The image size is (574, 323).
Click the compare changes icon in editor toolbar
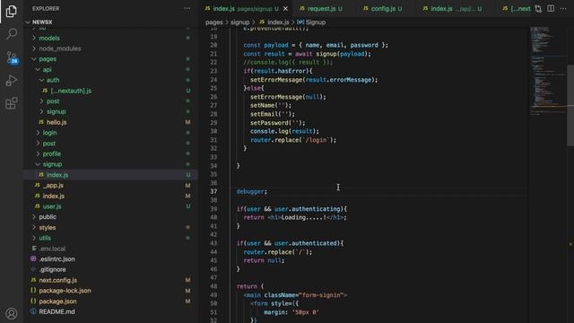pyautogui.click(x=538, y=8)
